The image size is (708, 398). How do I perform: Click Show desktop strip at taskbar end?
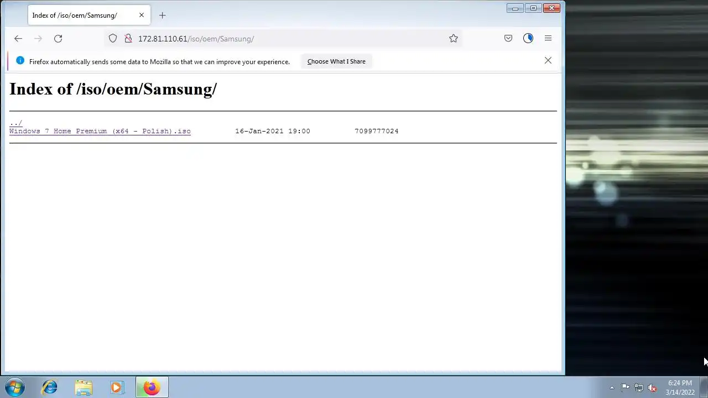click(704, 387)
